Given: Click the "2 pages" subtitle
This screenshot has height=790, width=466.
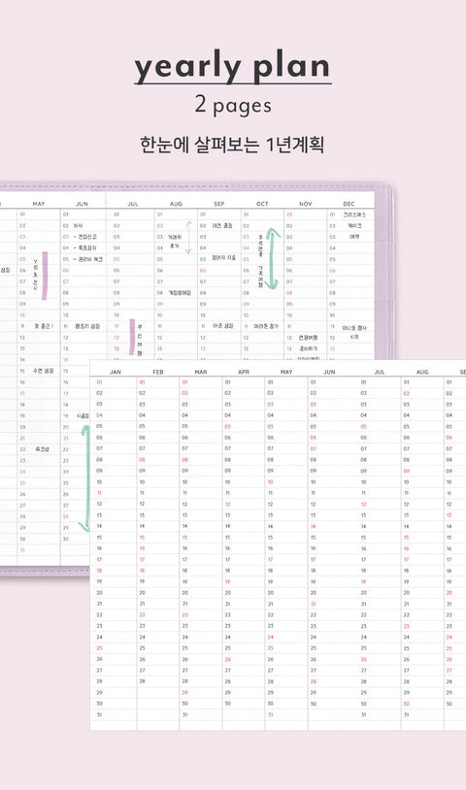Looking at the screenshot, I should pos(233,105).
